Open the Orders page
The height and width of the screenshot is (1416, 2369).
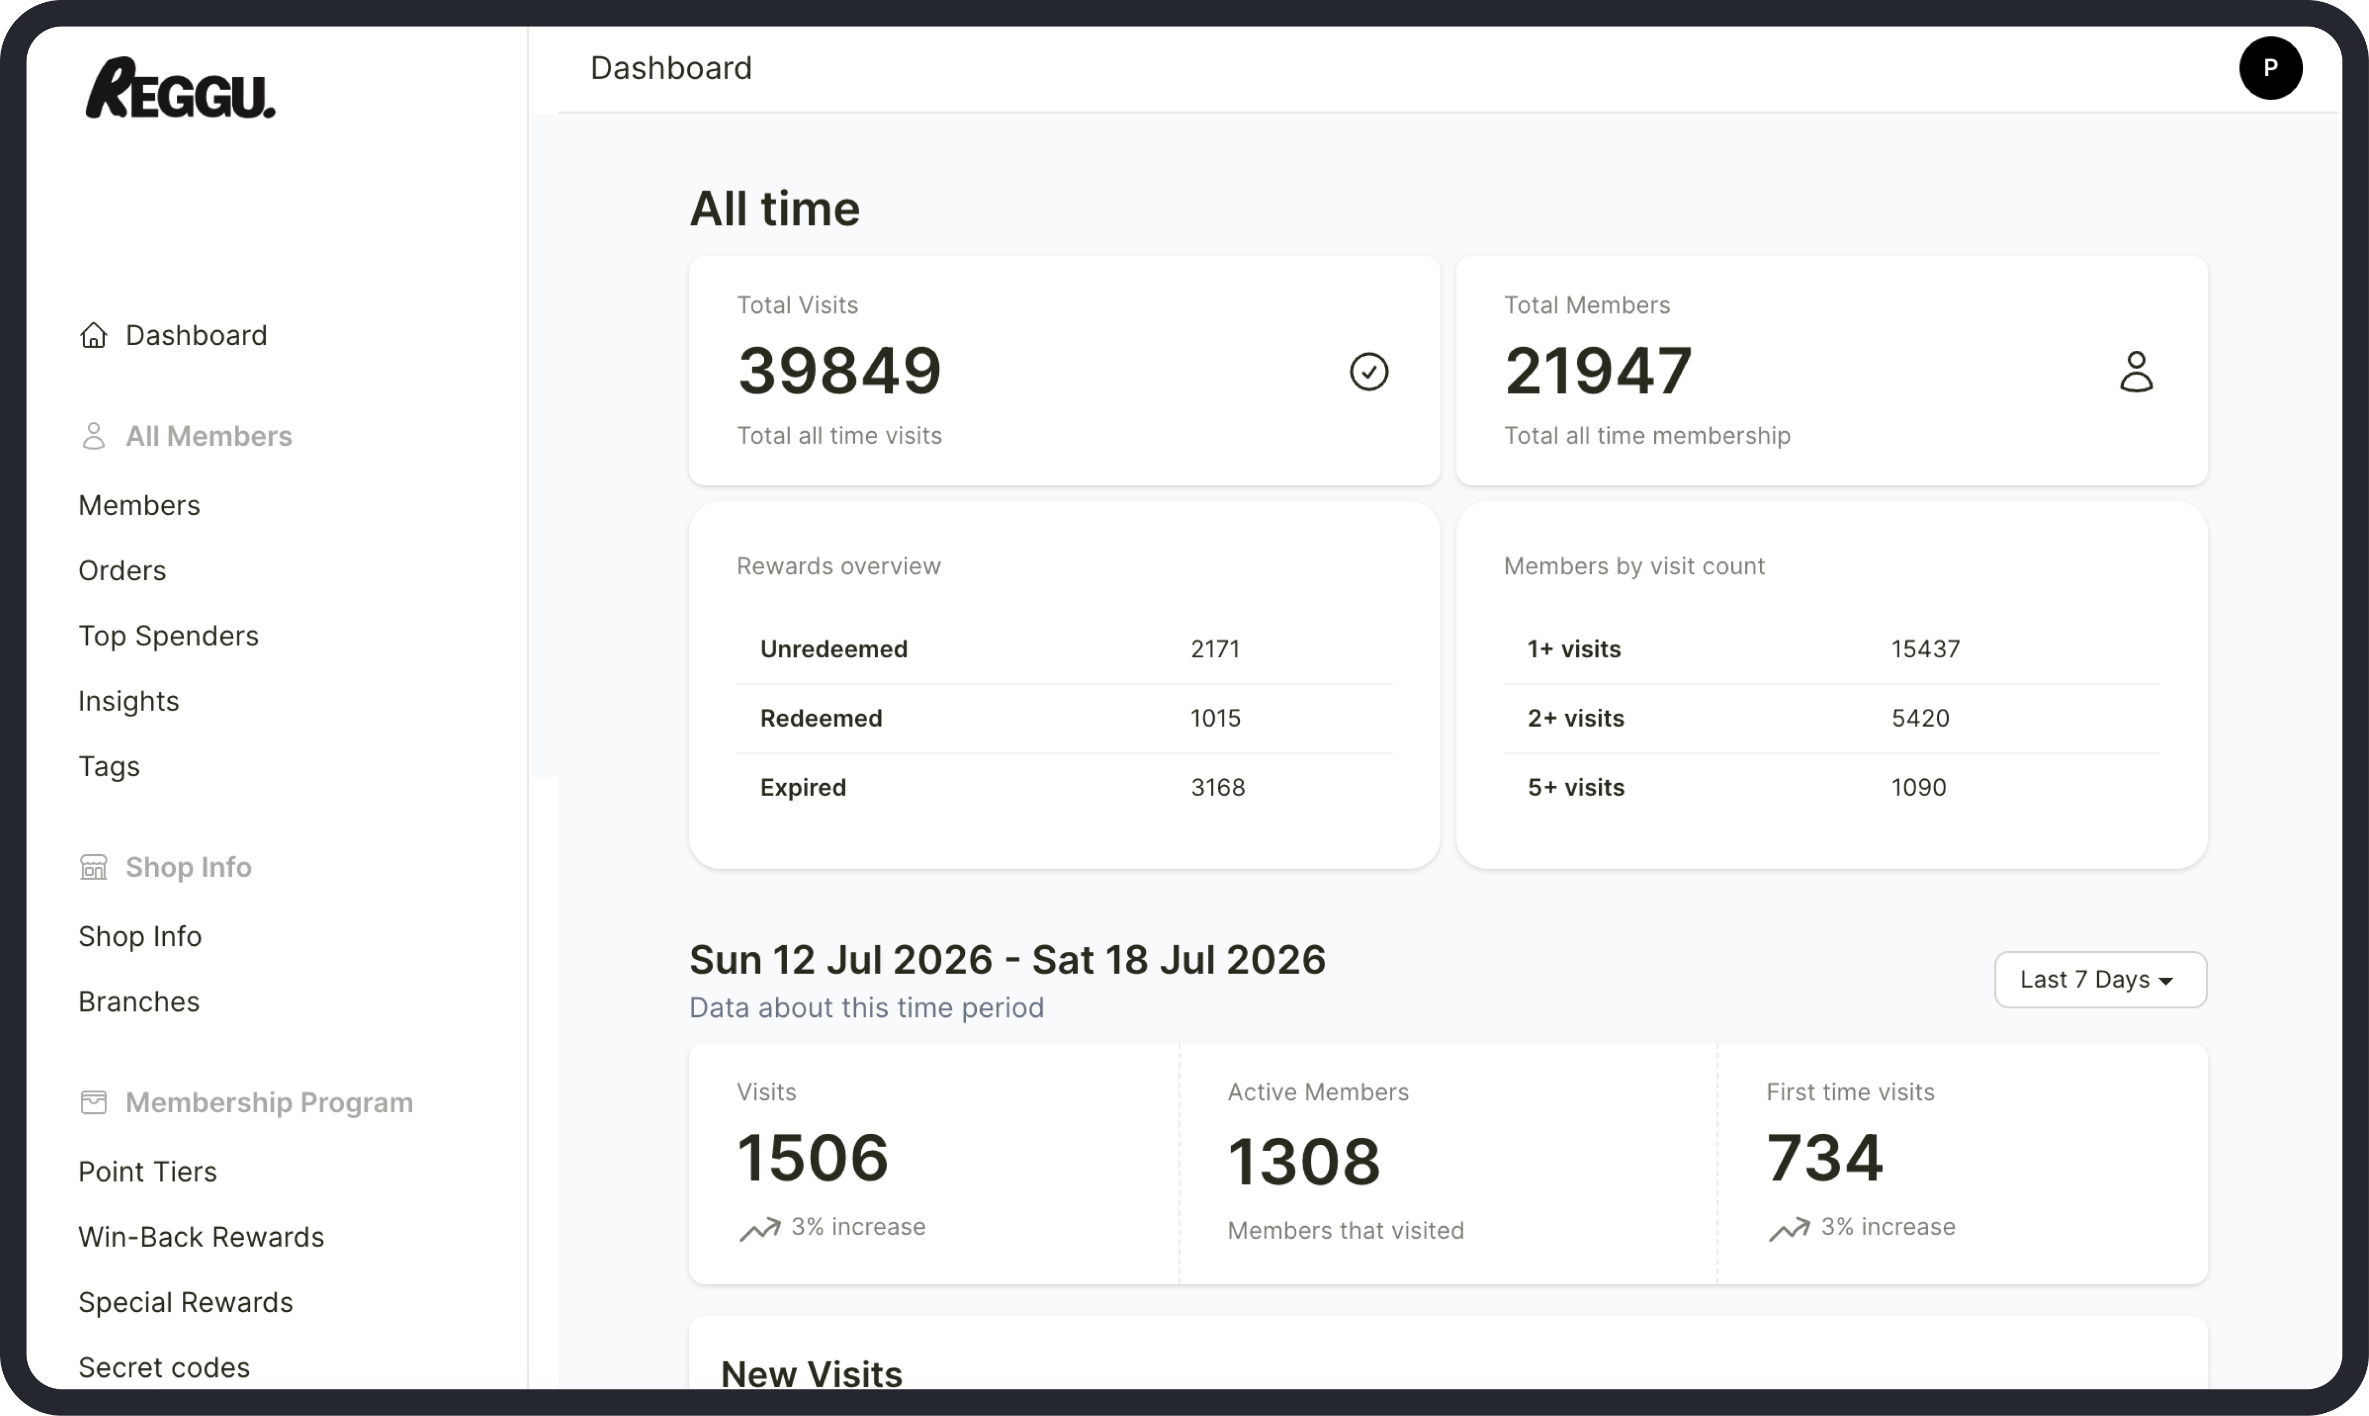pos(122,571)
